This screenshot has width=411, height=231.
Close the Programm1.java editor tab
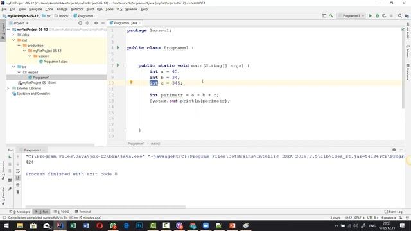140,23
